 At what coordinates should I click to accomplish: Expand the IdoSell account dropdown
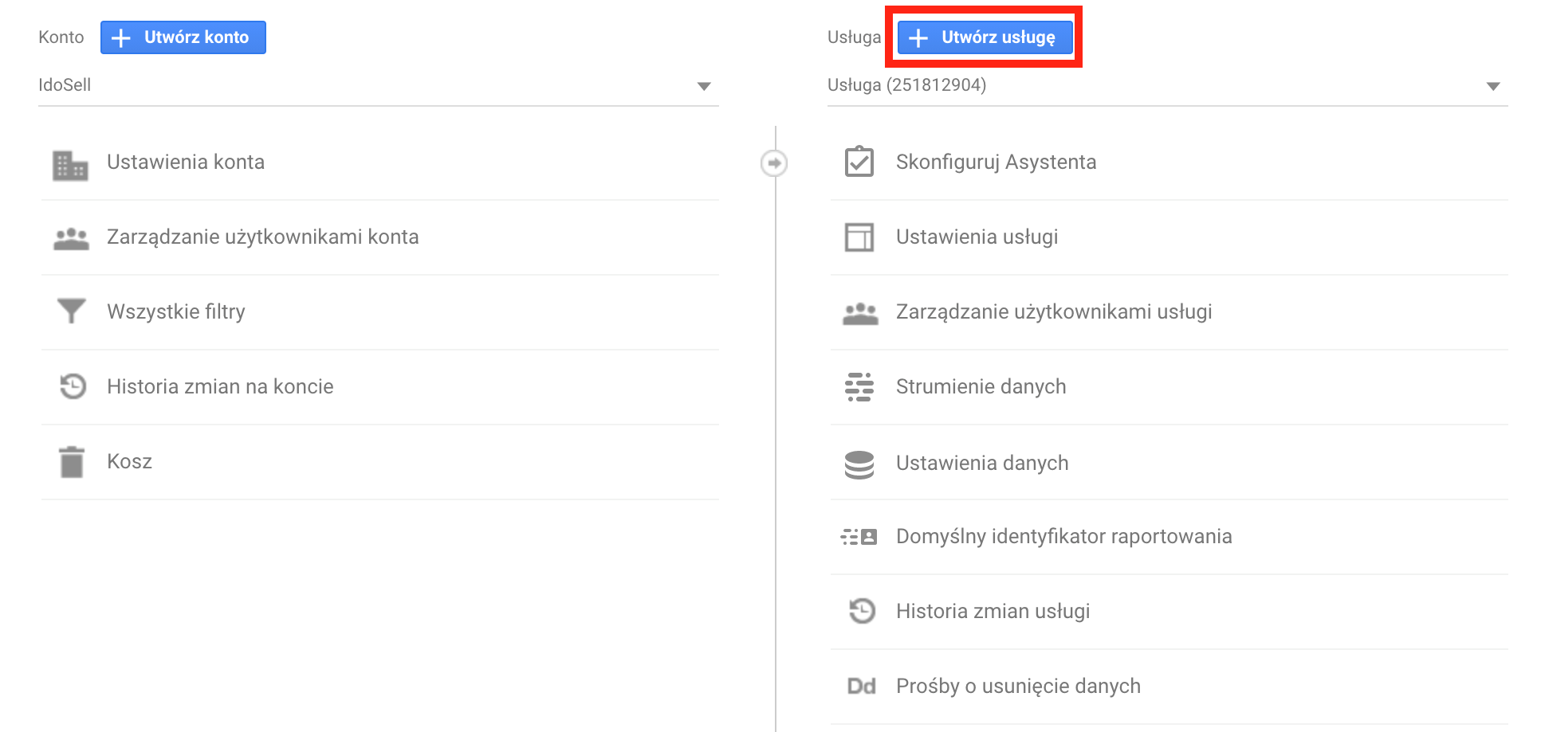(378, 85)
